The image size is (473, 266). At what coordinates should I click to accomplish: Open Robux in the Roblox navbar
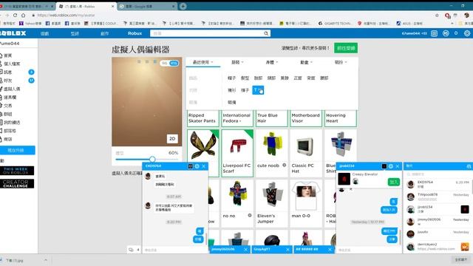click(x=135, y=33)
